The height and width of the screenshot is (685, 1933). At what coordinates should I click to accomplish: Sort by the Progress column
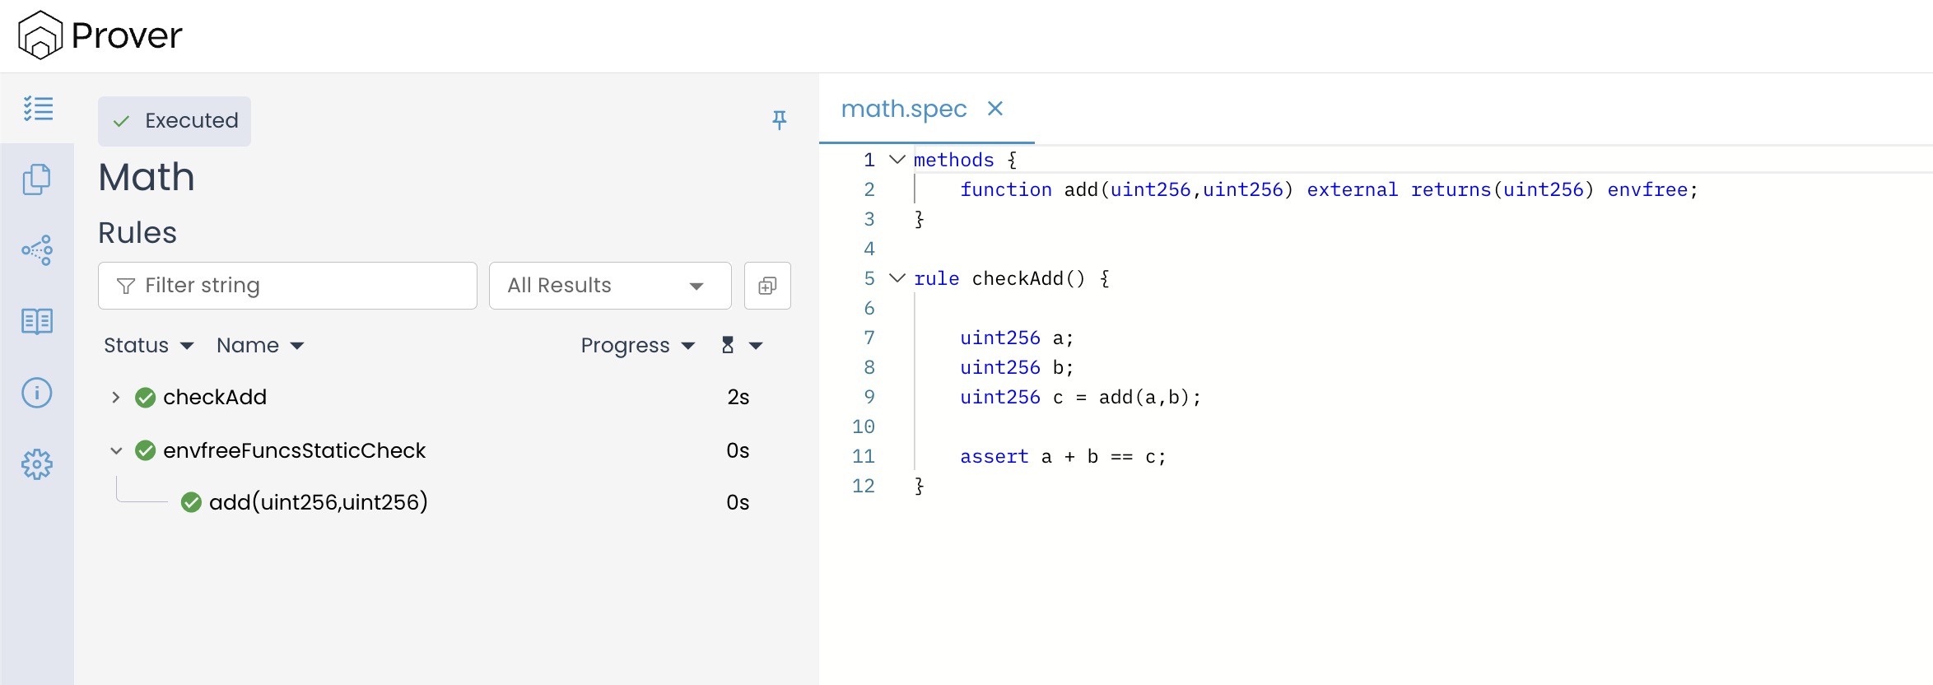pos(637,346)
